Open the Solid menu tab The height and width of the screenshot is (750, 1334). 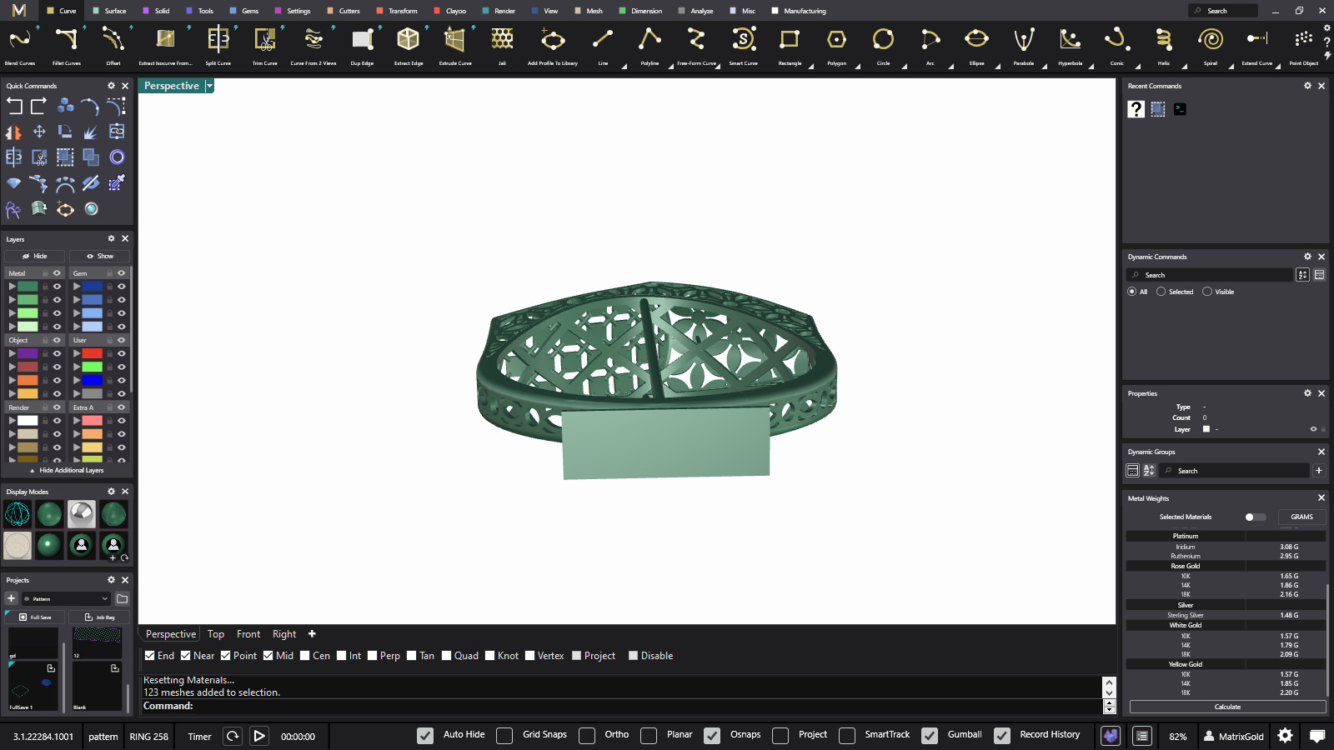[x=157, y=11]
